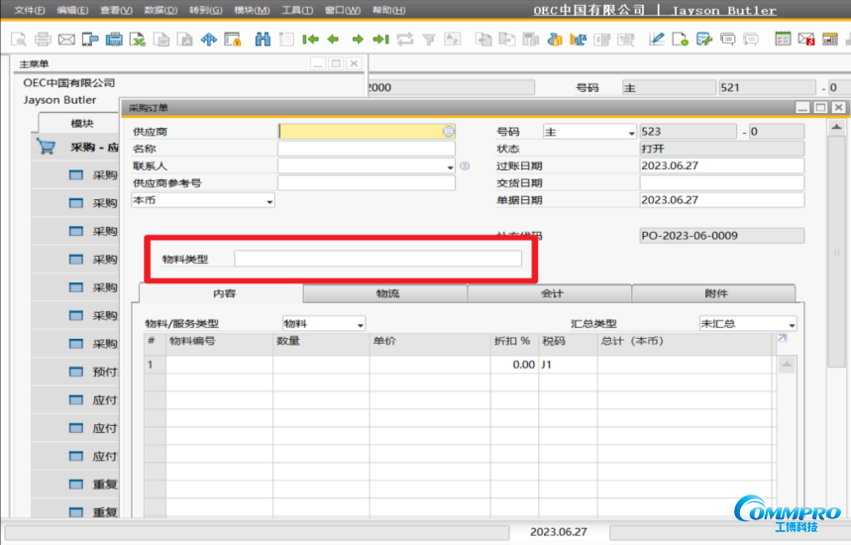Viewport: 851px width, 545px height.
Task: Click the blue Launch Application arrows icon
Action: click(208, 39)
